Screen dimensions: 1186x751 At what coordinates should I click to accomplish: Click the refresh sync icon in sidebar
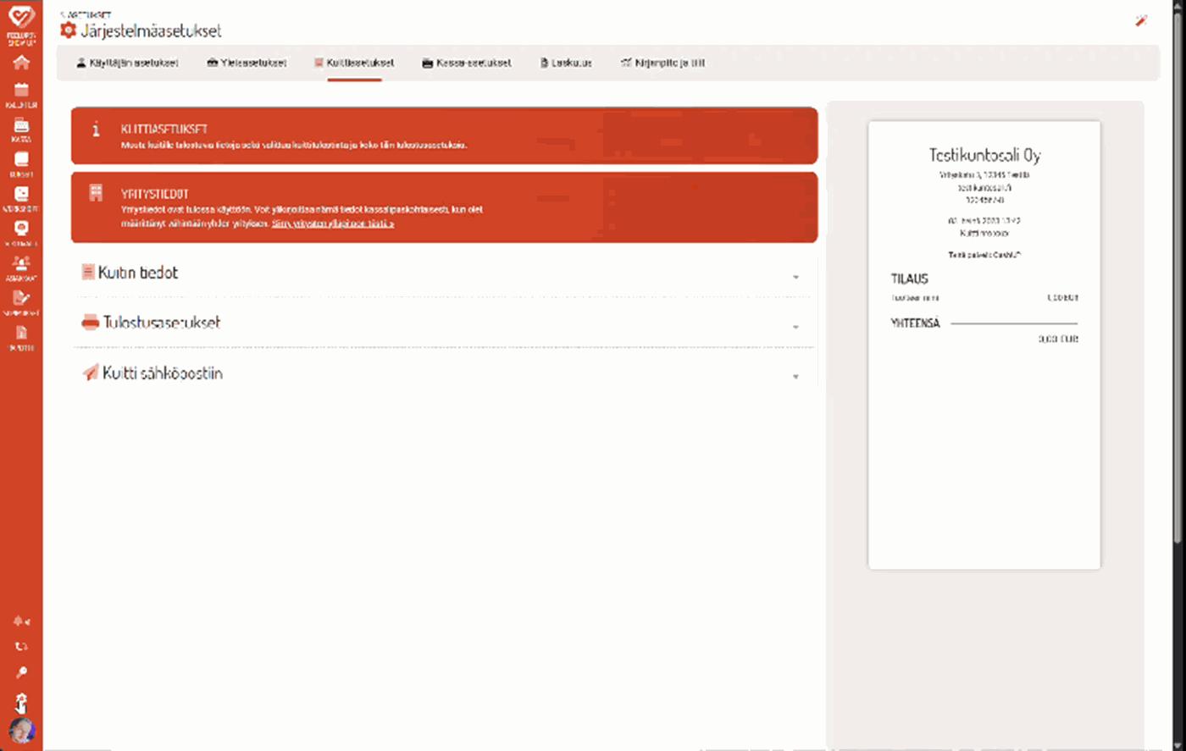coord(21,647)
